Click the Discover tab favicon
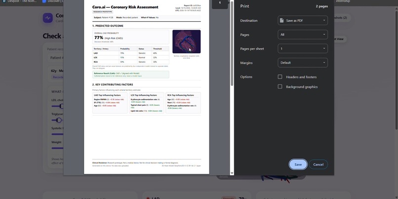Image resolution: width=398 pixels, height=199 pixels. 44,1
